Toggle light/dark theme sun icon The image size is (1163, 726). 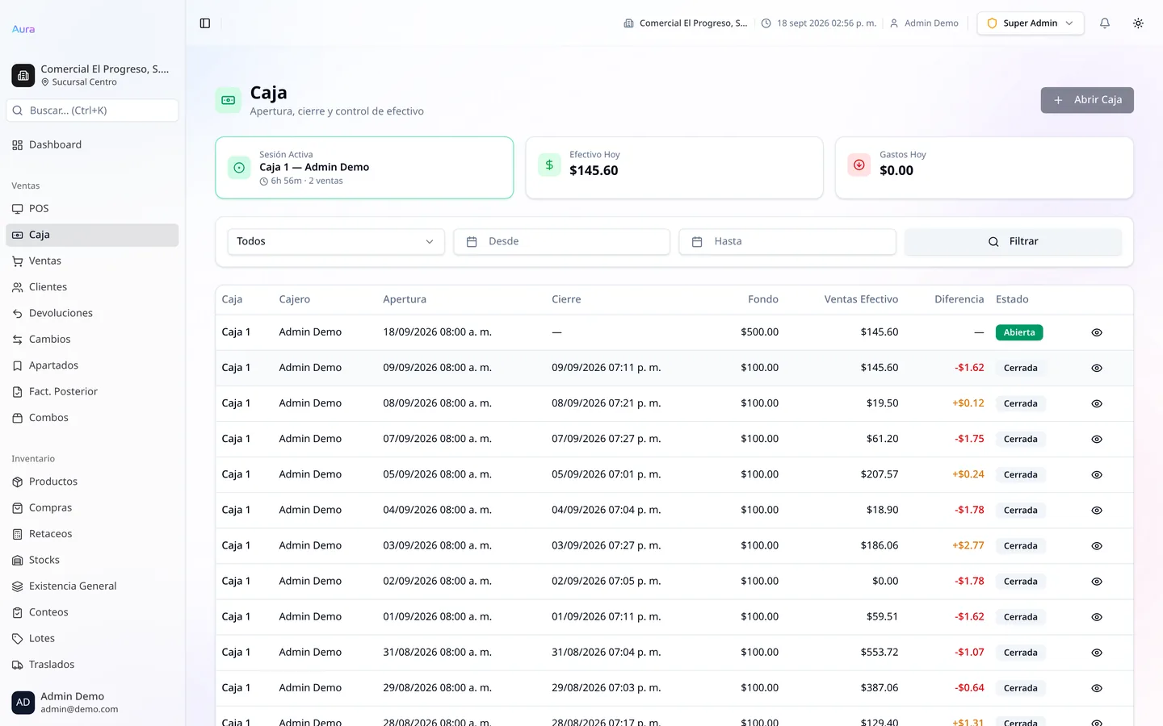pos(1138,23)
